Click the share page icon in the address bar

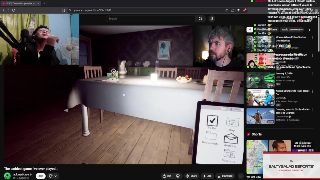click(x=232, y=10)
